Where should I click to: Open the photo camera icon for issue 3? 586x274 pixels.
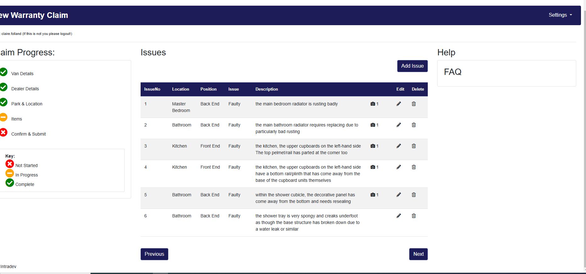(373, 146)
